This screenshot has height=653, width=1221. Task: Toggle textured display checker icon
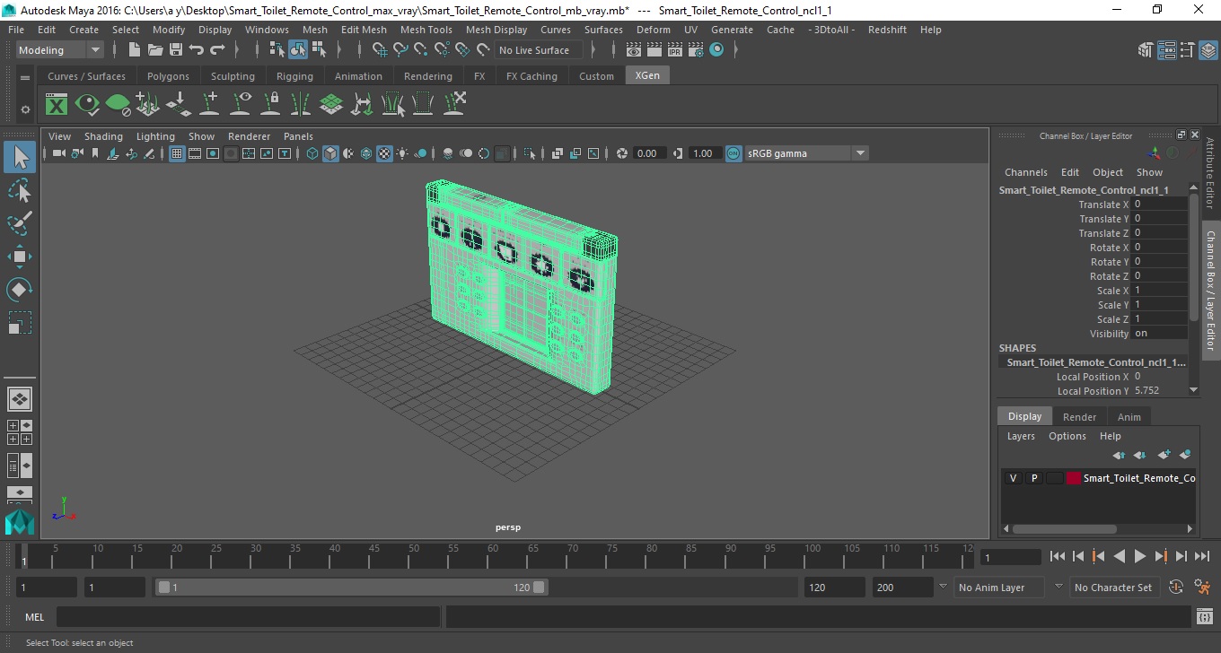pyautogui.click(x=384, y=153)
